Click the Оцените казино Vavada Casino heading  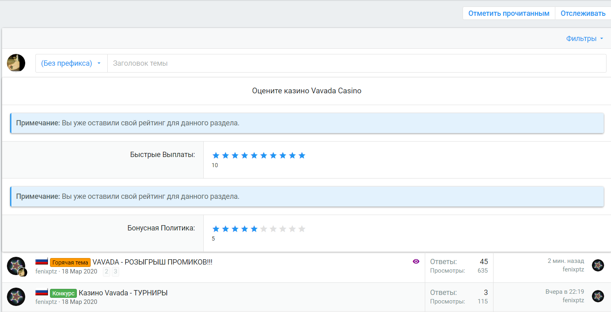point(307,91)
